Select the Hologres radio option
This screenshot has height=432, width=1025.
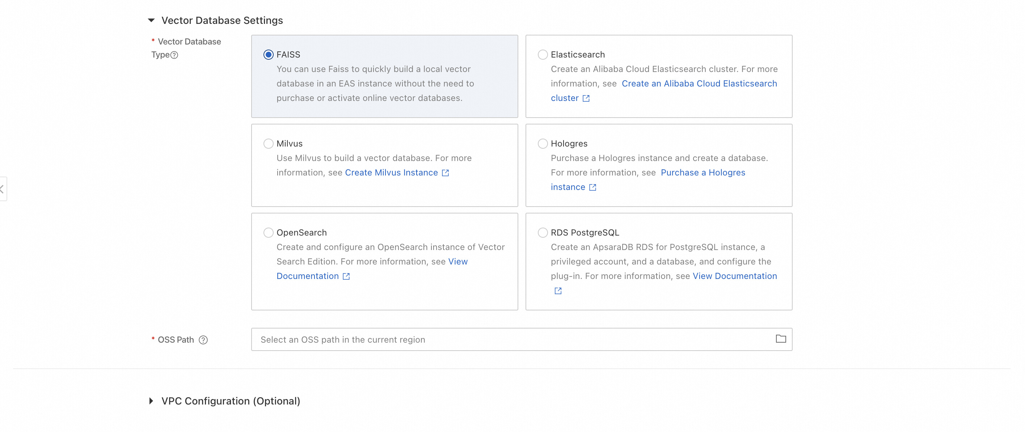pyautogui.click(x=542, y=144)
